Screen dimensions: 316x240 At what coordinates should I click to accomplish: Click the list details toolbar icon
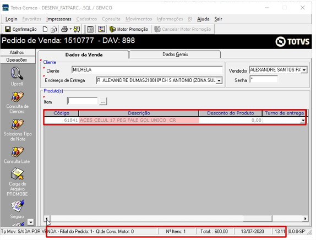pos(101,29)
